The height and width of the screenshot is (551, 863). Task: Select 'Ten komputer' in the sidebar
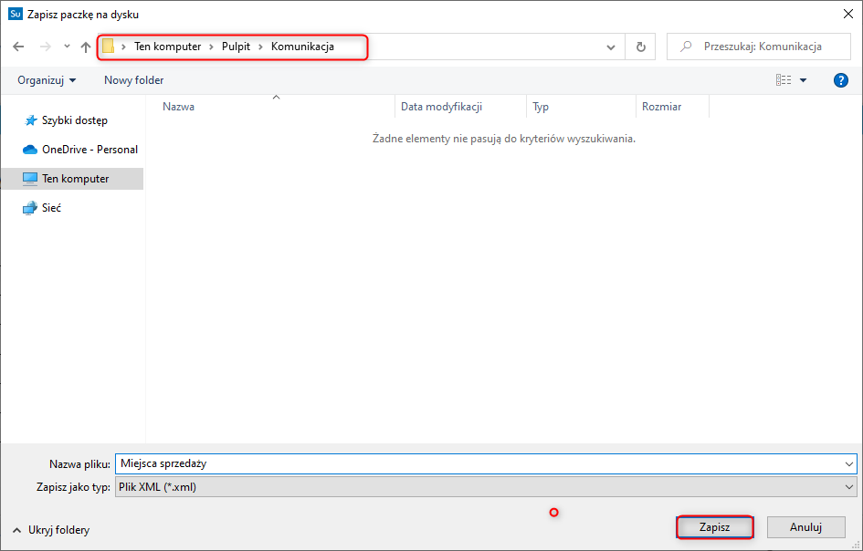(72, 179)
